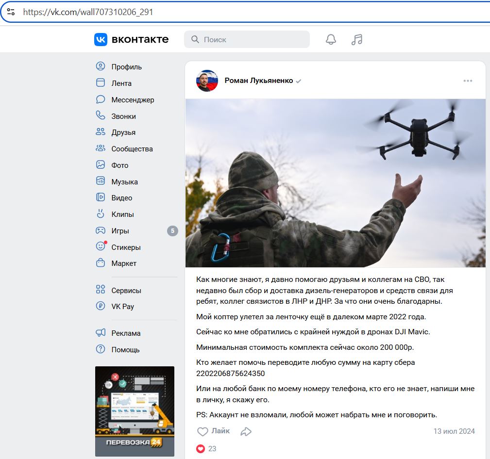
Task: Click post line mentioning DJI Mavic
Action: [313, 331]
